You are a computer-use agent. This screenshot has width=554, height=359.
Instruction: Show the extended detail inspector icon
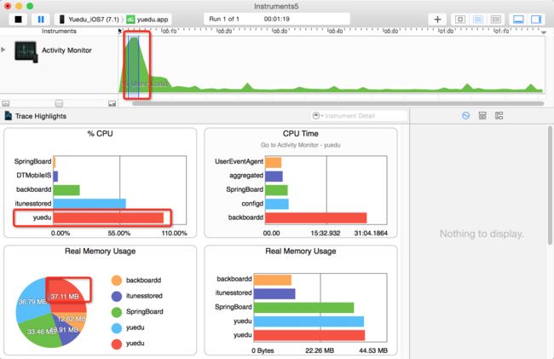coord(499,115)
